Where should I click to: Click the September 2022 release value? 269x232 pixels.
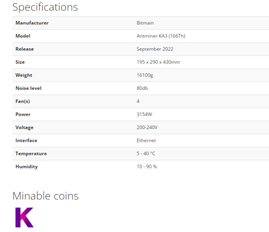tap(155, 49)
